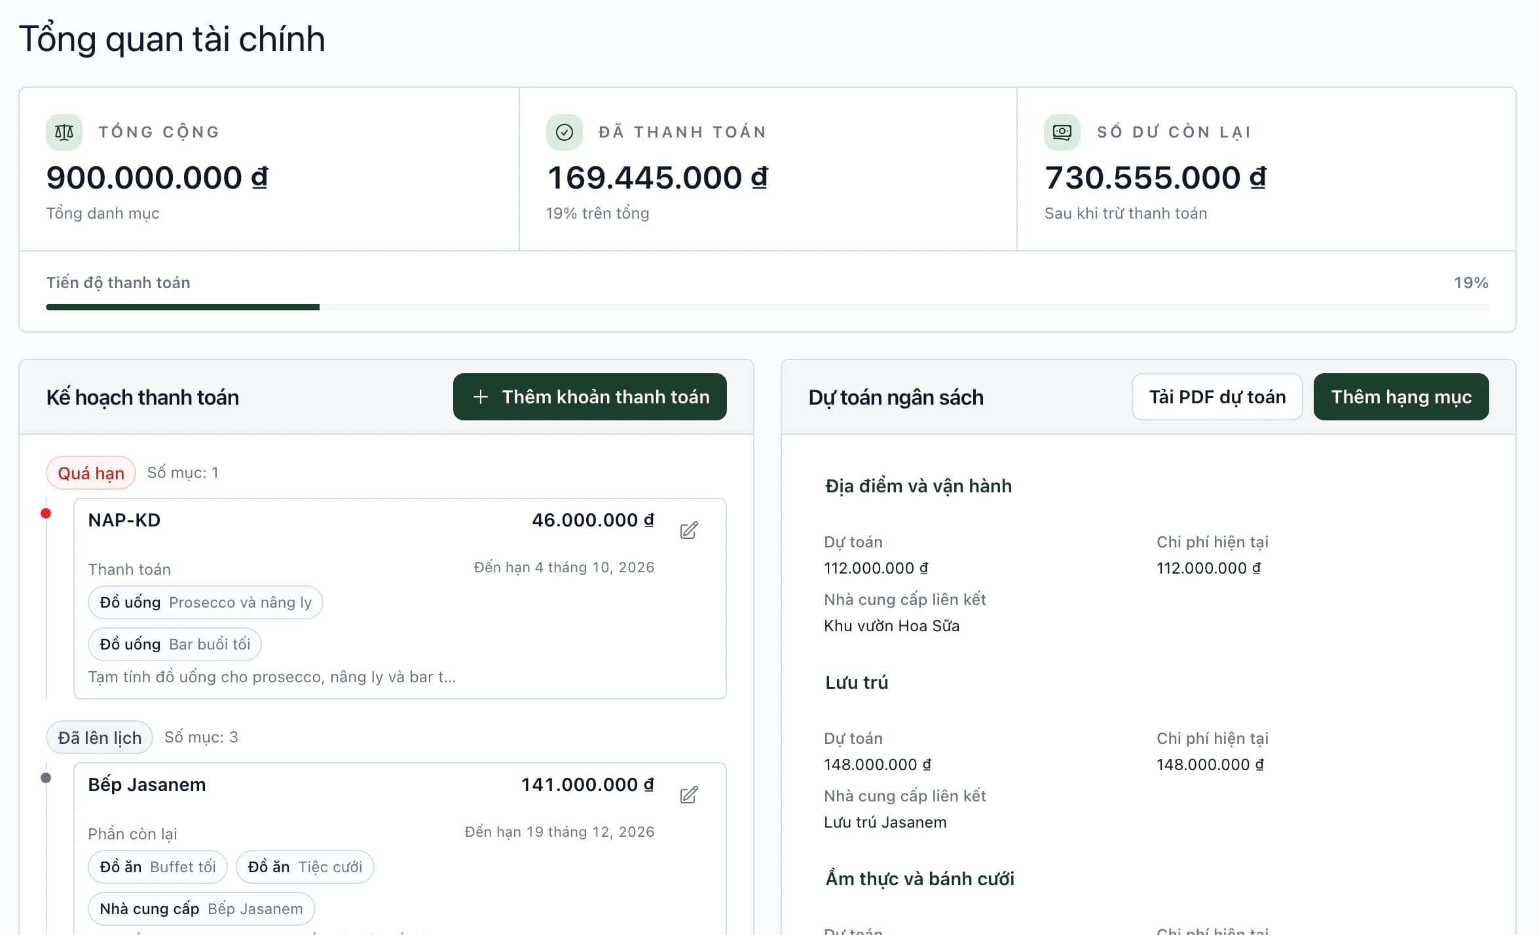This screenshot has height=935, width=1539.
Task: Click the scales icon beside Tổng cộng
Action: [64, 132]
